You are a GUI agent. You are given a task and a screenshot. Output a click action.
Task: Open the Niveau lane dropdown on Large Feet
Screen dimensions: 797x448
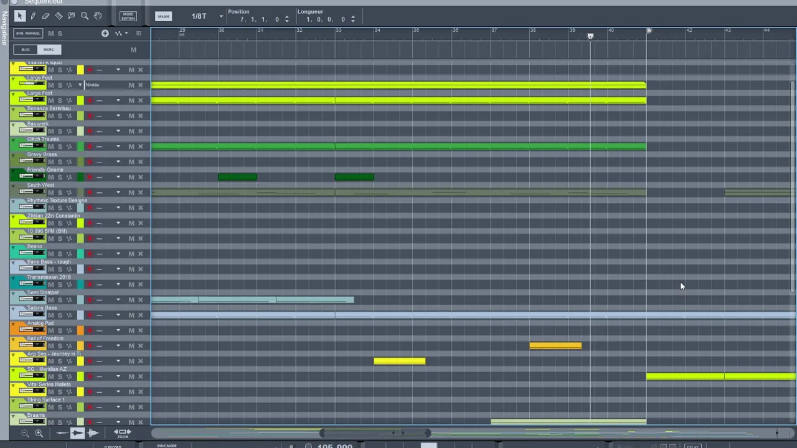tap(80, 85)
